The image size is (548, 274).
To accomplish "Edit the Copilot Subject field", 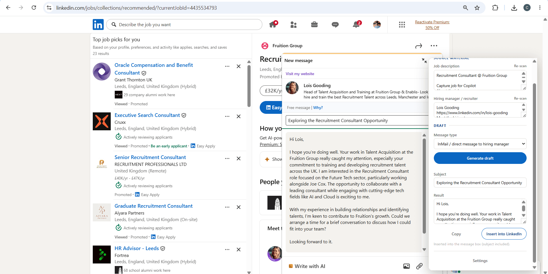I will click(480, 183).
